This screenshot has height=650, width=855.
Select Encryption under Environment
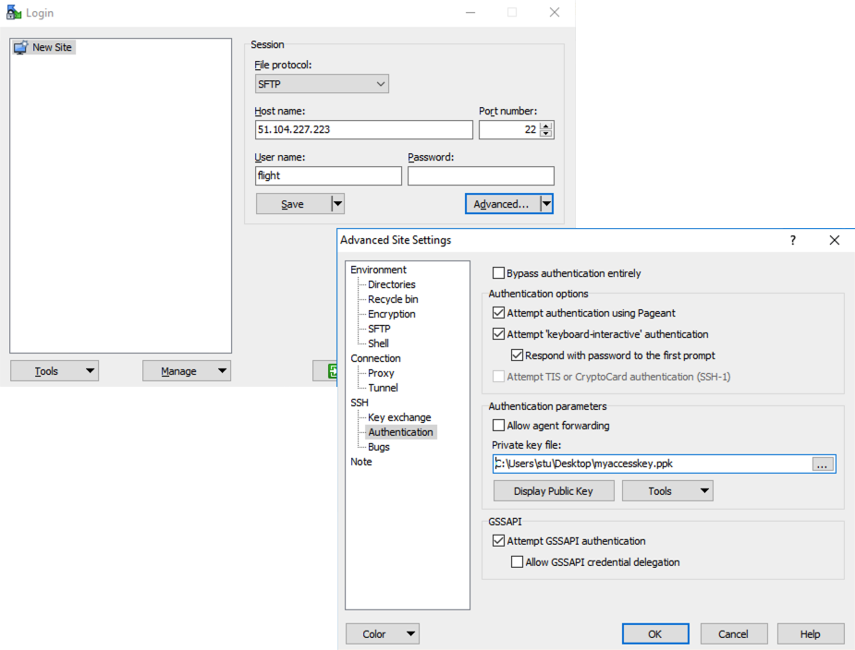point(391,314)
